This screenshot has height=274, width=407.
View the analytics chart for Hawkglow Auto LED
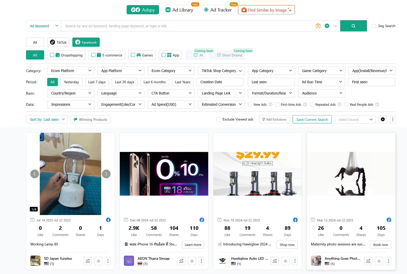[x=275, y=261]
